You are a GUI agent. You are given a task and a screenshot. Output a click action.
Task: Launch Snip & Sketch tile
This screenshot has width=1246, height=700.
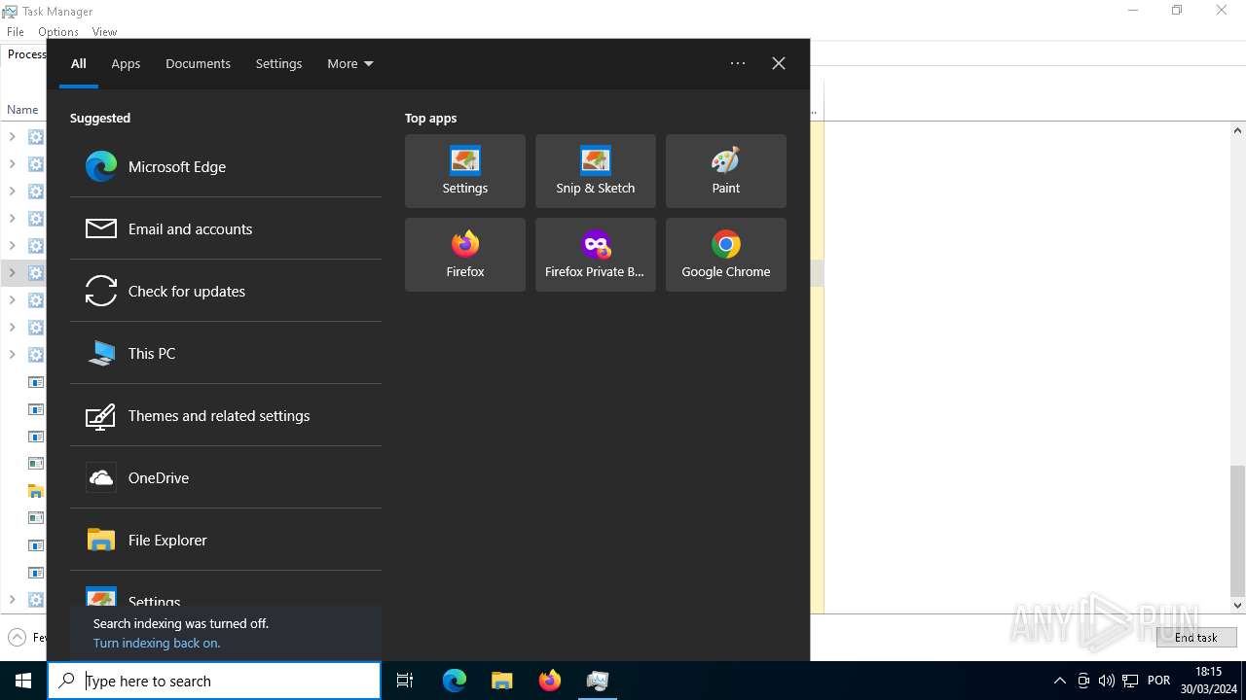point(596,171)
